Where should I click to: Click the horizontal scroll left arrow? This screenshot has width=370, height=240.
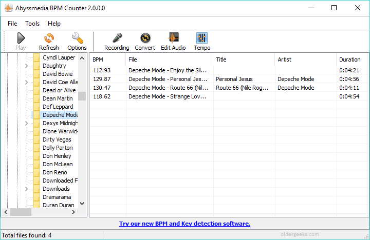pyautogui.click(x=6, y=212)
